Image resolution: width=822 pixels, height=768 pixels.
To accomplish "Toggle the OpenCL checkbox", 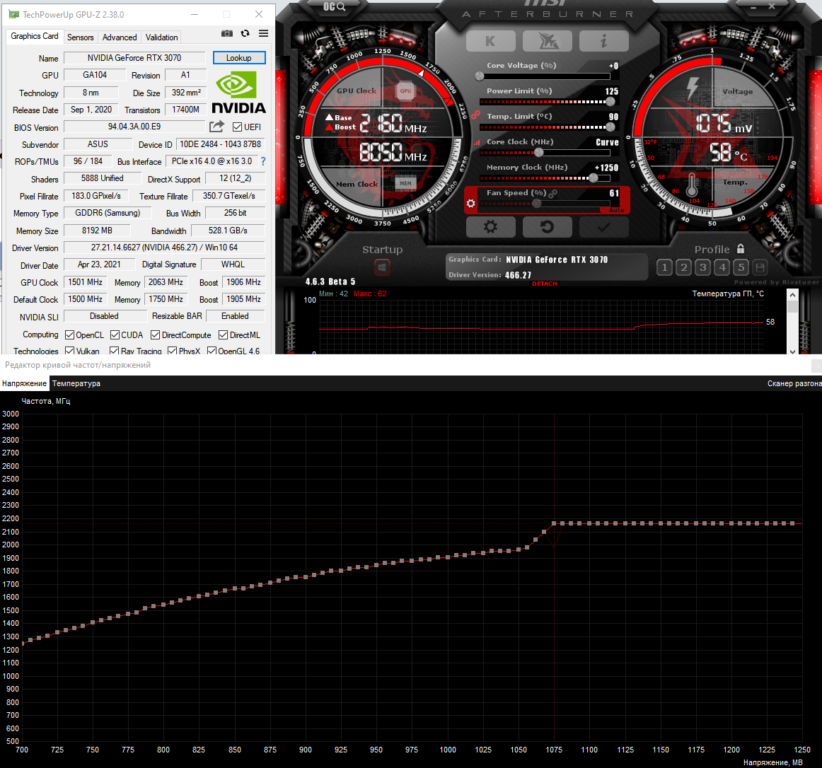I will tap(69, 334).
